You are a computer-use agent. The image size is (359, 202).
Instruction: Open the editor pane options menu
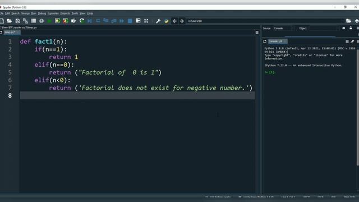[257, 33]
